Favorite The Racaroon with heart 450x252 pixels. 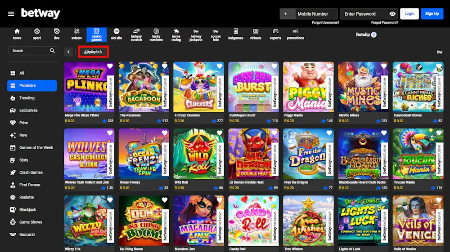coord(164,66)
